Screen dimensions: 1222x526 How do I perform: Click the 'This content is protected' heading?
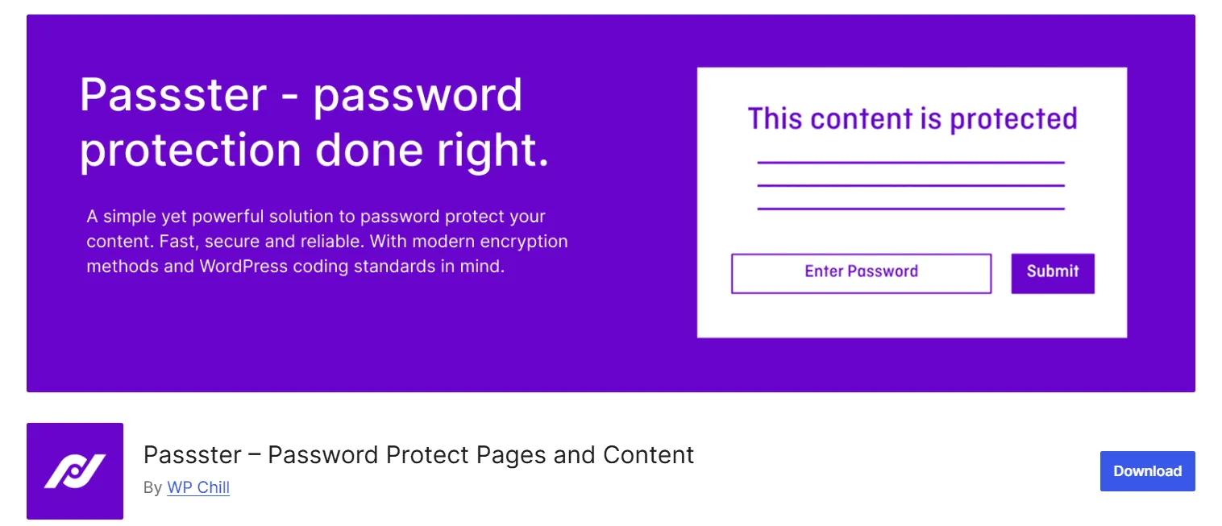912,119
